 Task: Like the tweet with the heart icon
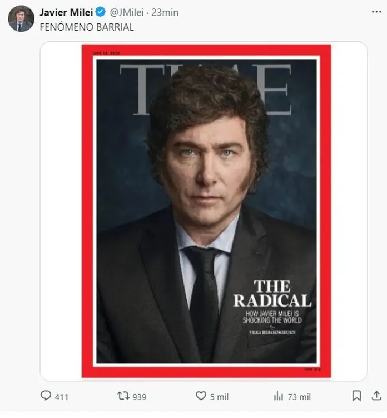tap(201, 396)
